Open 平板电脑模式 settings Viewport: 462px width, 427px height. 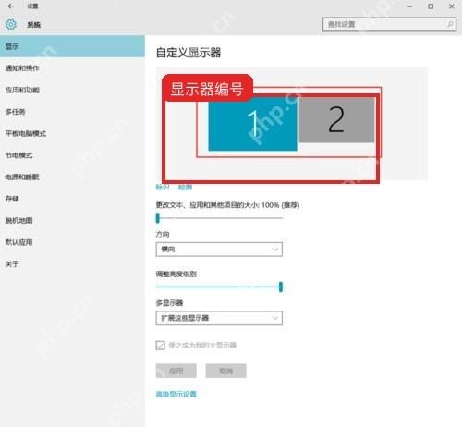(72, 133)
